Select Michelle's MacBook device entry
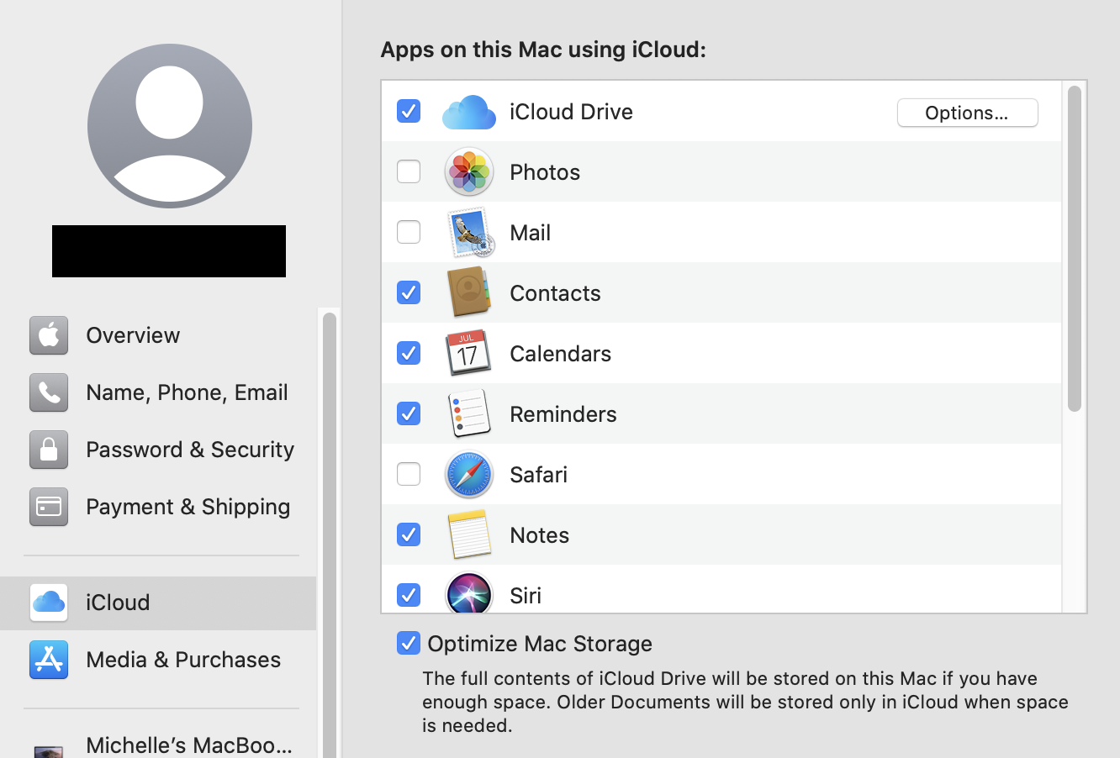 pos(158,745)
